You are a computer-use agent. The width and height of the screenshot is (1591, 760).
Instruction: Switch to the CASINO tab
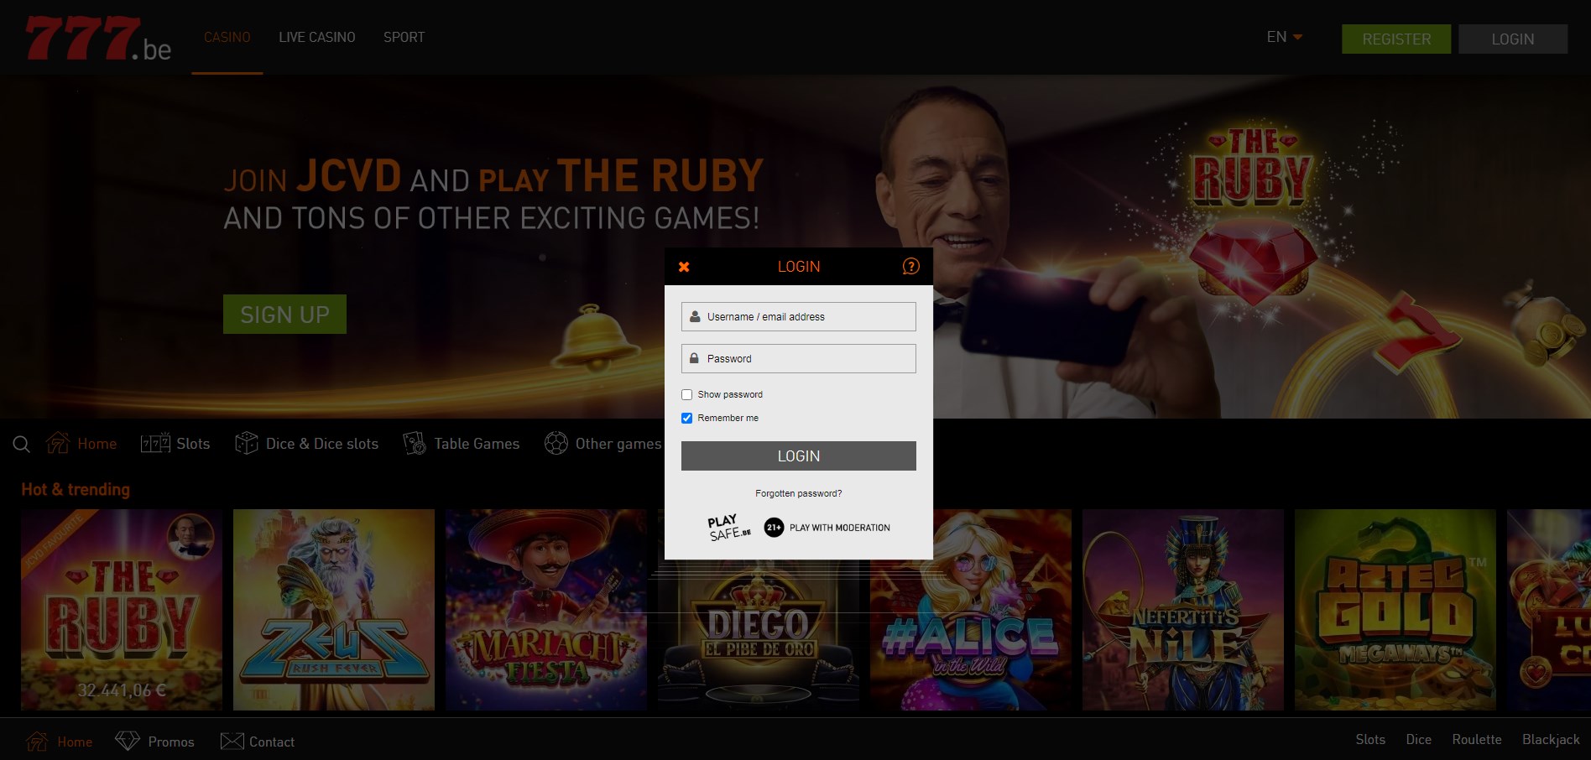(227, 37)
